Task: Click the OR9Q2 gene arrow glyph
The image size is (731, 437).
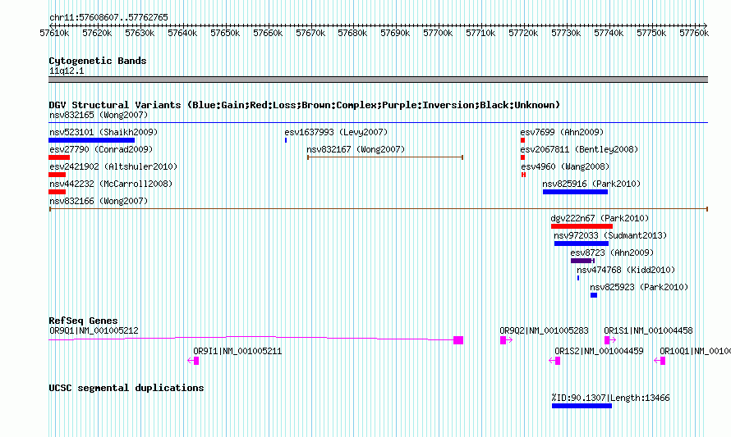Action: pos(506,340)
